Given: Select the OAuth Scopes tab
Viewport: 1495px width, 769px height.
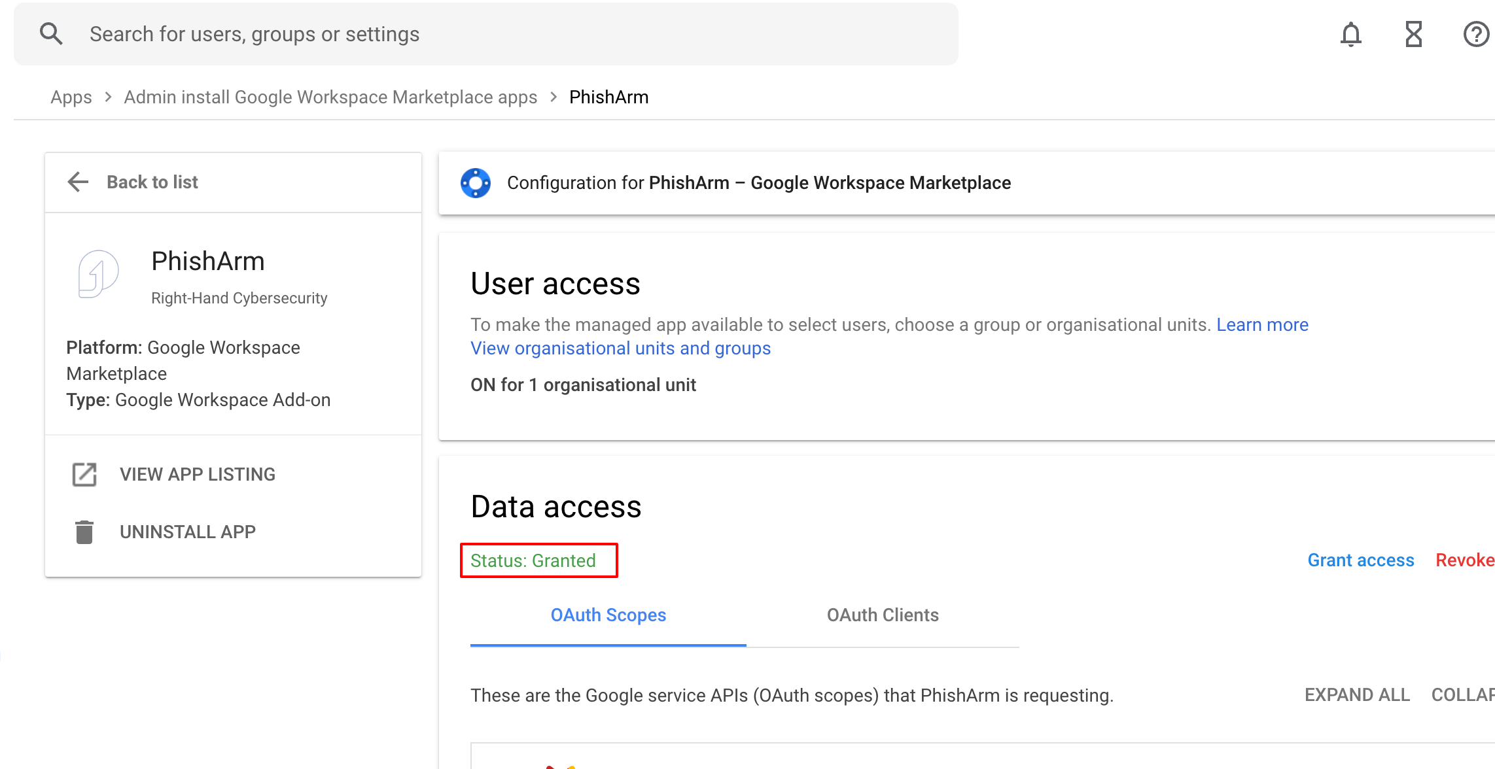Looking at the screenshot, I should [608, 615].
